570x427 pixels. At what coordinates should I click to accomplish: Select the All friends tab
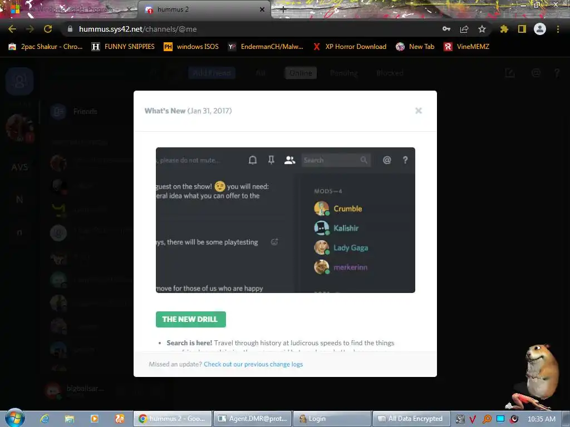(261, 73)
